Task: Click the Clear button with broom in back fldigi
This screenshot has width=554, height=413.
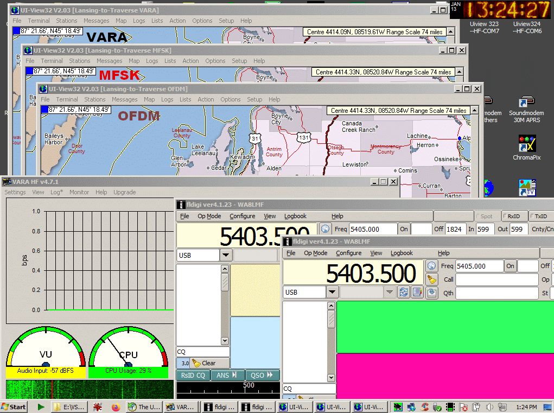Action: pos(209,363)
